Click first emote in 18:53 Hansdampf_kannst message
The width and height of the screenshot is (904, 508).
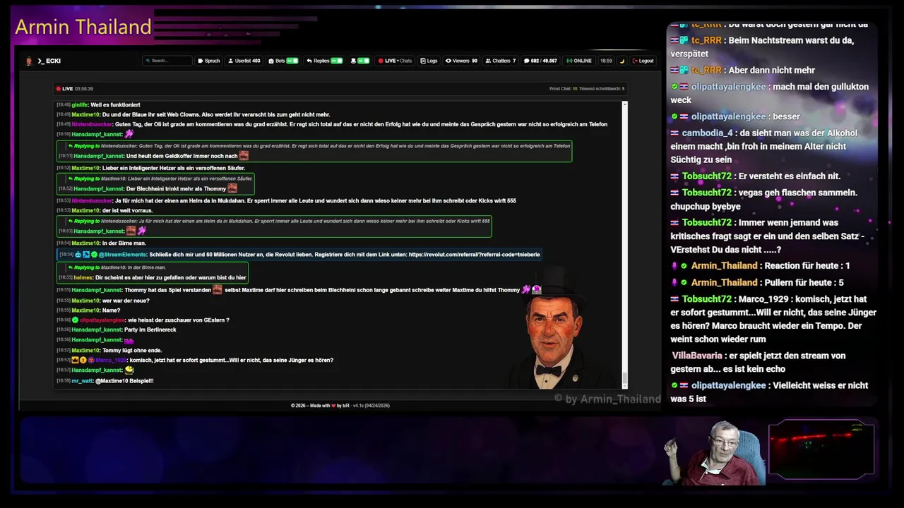click(131, 231)
